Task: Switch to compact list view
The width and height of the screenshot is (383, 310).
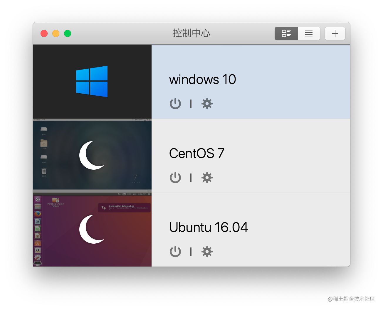Action: [x=309, y=33]
